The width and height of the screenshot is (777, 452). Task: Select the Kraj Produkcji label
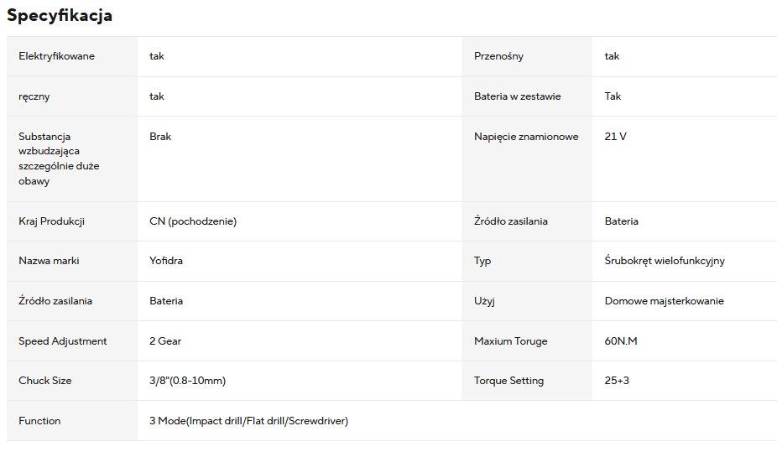[x=51, y=221]
